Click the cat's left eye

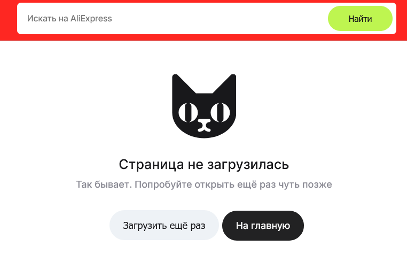pyautogui.click(x=188, y=113)
